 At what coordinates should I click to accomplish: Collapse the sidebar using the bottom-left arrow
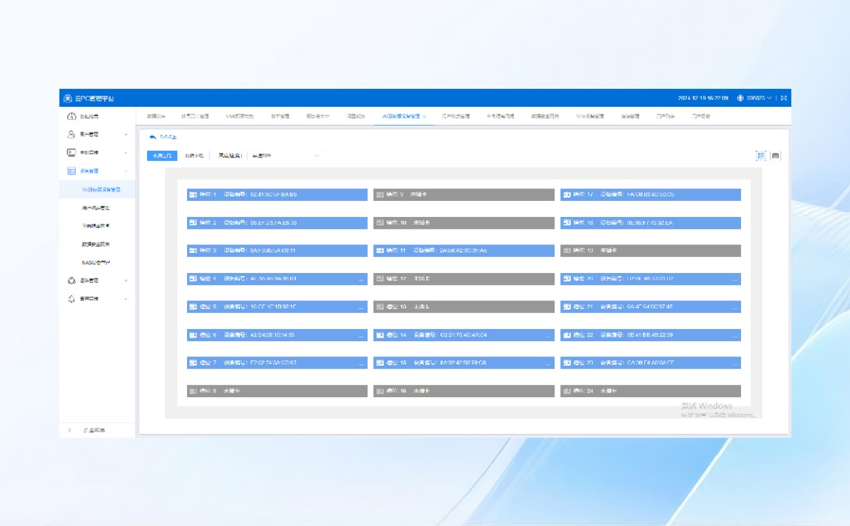coord(69,431)
